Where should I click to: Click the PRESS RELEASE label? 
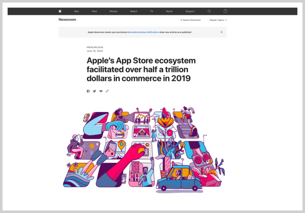pos(95,47)
